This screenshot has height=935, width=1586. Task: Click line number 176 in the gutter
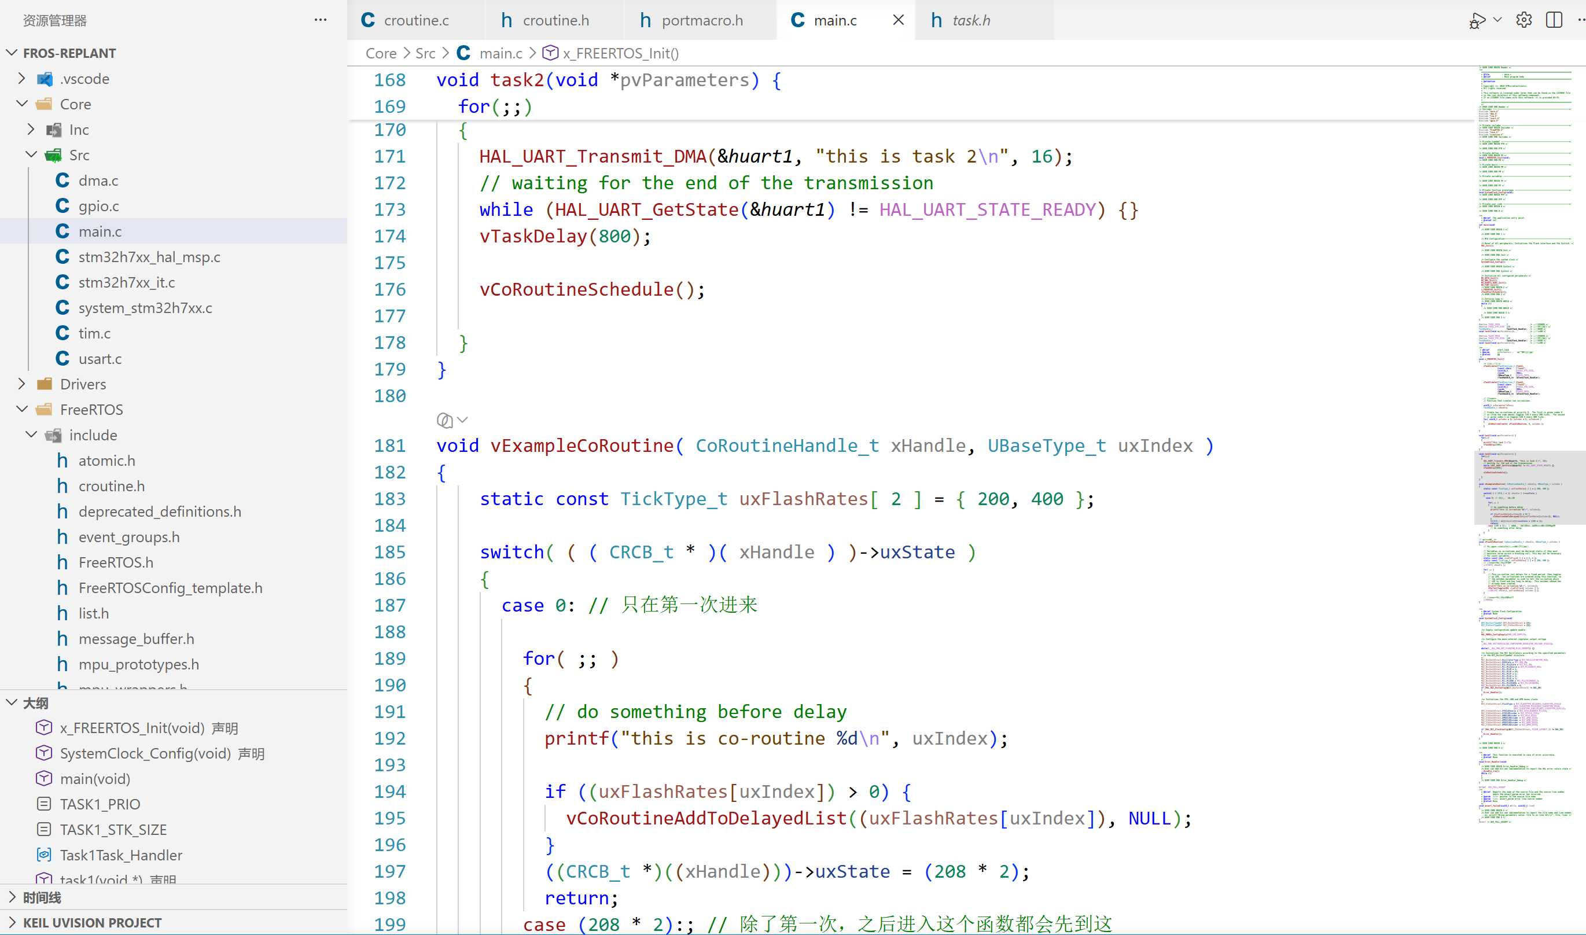pyautogui.click(x=389, y=290)
